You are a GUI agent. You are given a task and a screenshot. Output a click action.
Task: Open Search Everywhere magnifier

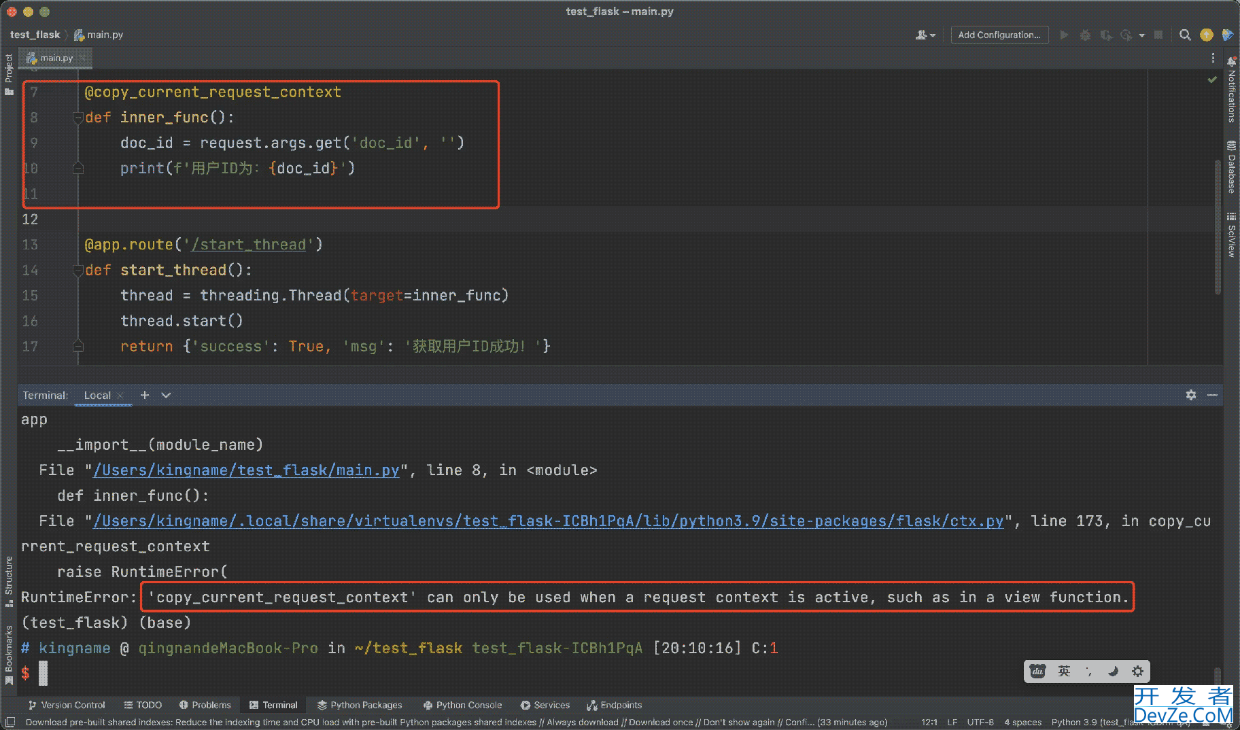pos(1185,35)
